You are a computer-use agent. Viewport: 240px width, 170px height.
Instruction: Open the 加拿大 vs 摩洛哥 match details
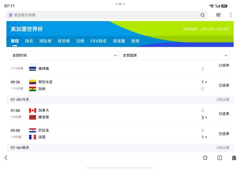click(x=120, y=114)
